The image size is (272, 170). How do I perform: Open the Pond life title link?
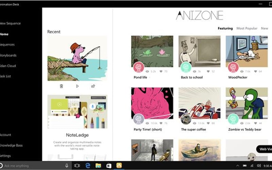[140, 78]
